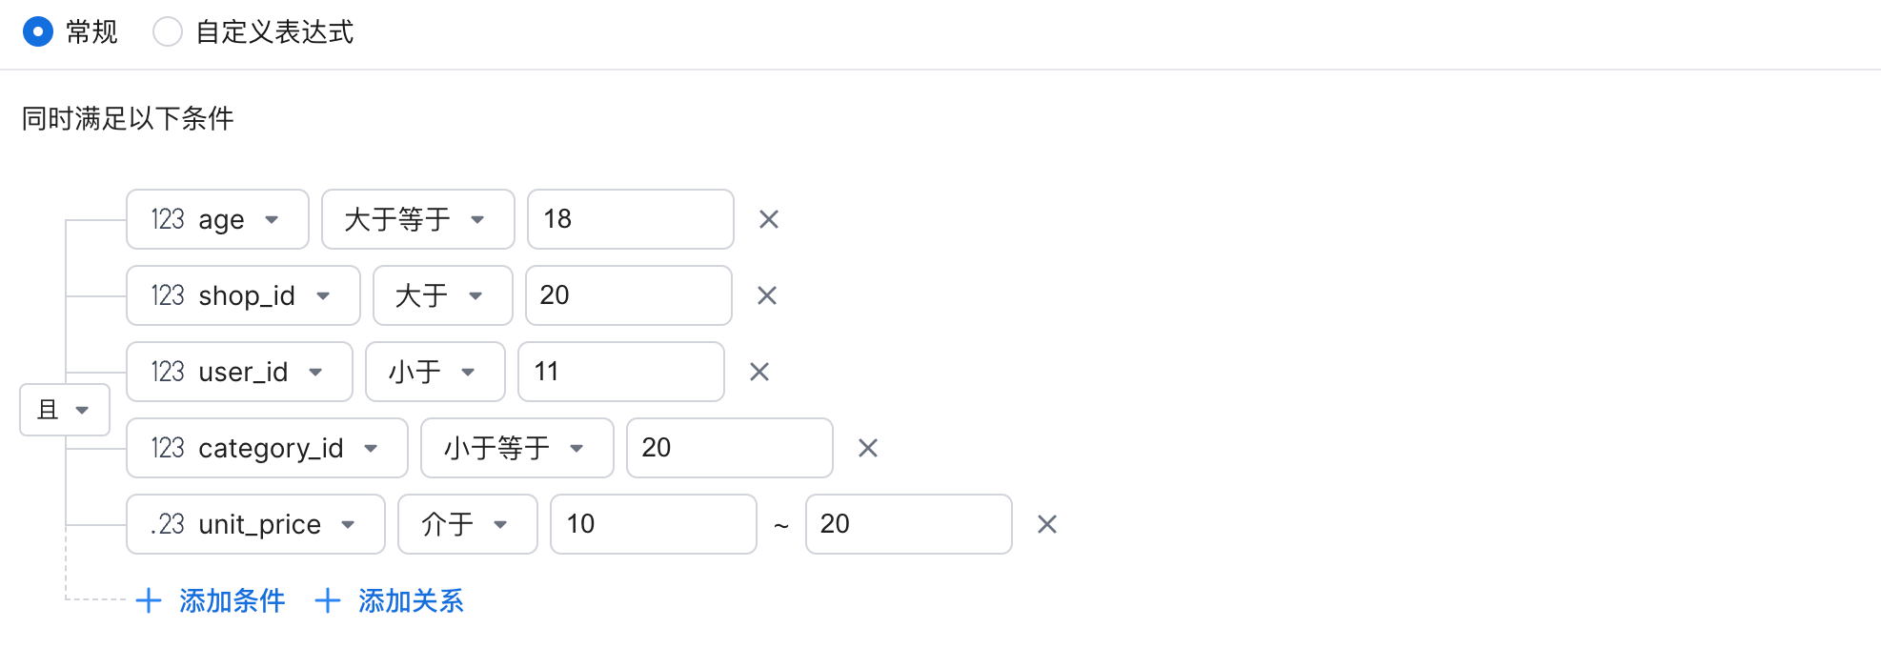Click the user_id value field containing 11
1881x648 pixels.
coord(620,372)
